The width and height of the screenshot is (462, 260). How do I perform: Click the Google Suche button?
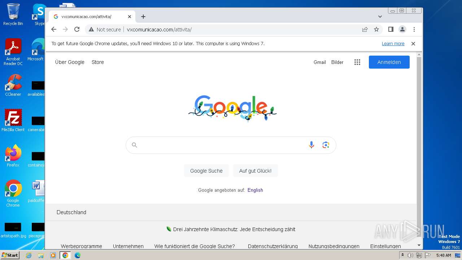click(x=206, y=171)
